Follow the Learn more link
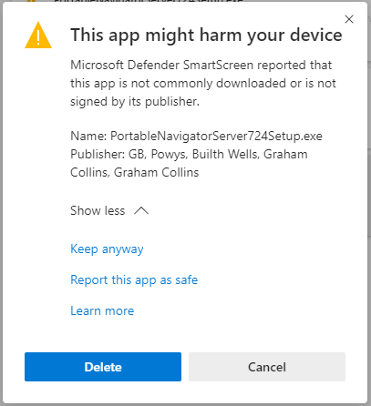Screen dimensions: 371x406 pos(102,310)
